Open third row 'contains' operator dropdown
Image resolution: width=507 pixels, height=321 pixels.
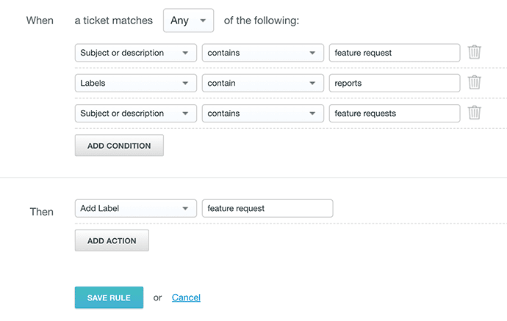pos(262,113)
